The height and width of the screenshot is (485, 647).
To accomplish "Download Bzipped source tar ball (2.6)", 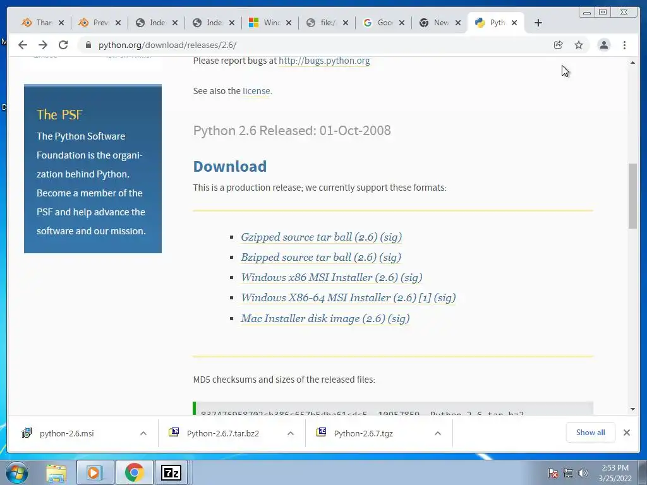I will [x=308, y=258].
